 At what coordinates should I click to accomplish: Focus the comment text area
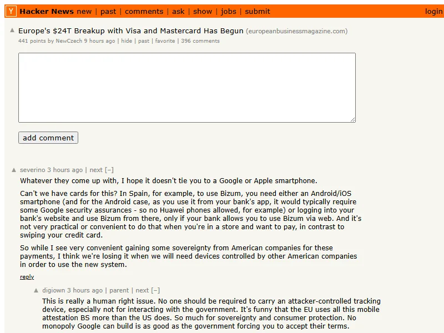(x=186, y=88)
